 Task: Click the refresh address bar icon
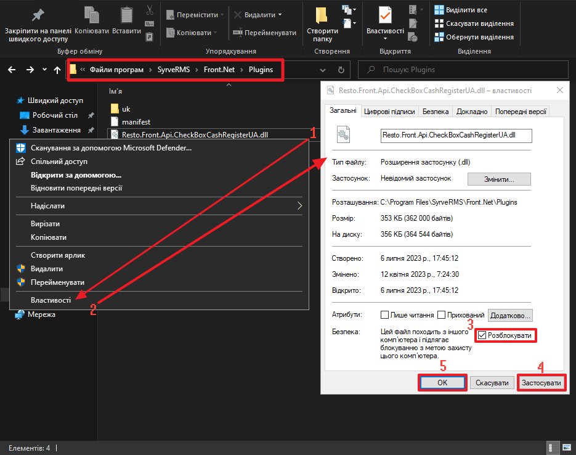tap(341, 70)
